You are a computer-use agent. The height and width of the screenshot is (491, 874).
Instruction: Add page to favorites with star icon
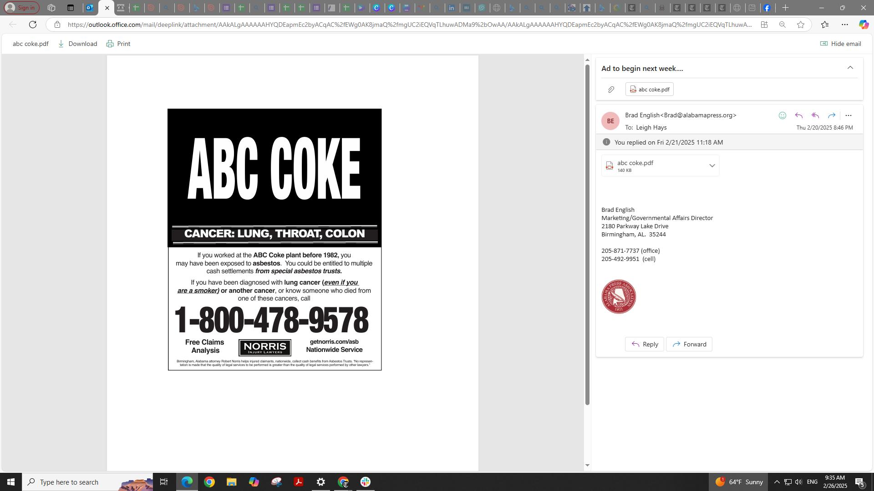click(801, 25)
